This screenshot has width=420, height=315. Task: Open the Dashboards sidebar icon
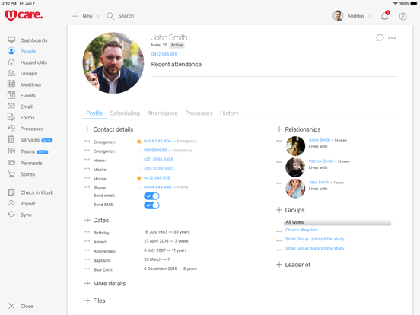pos(11,40)
